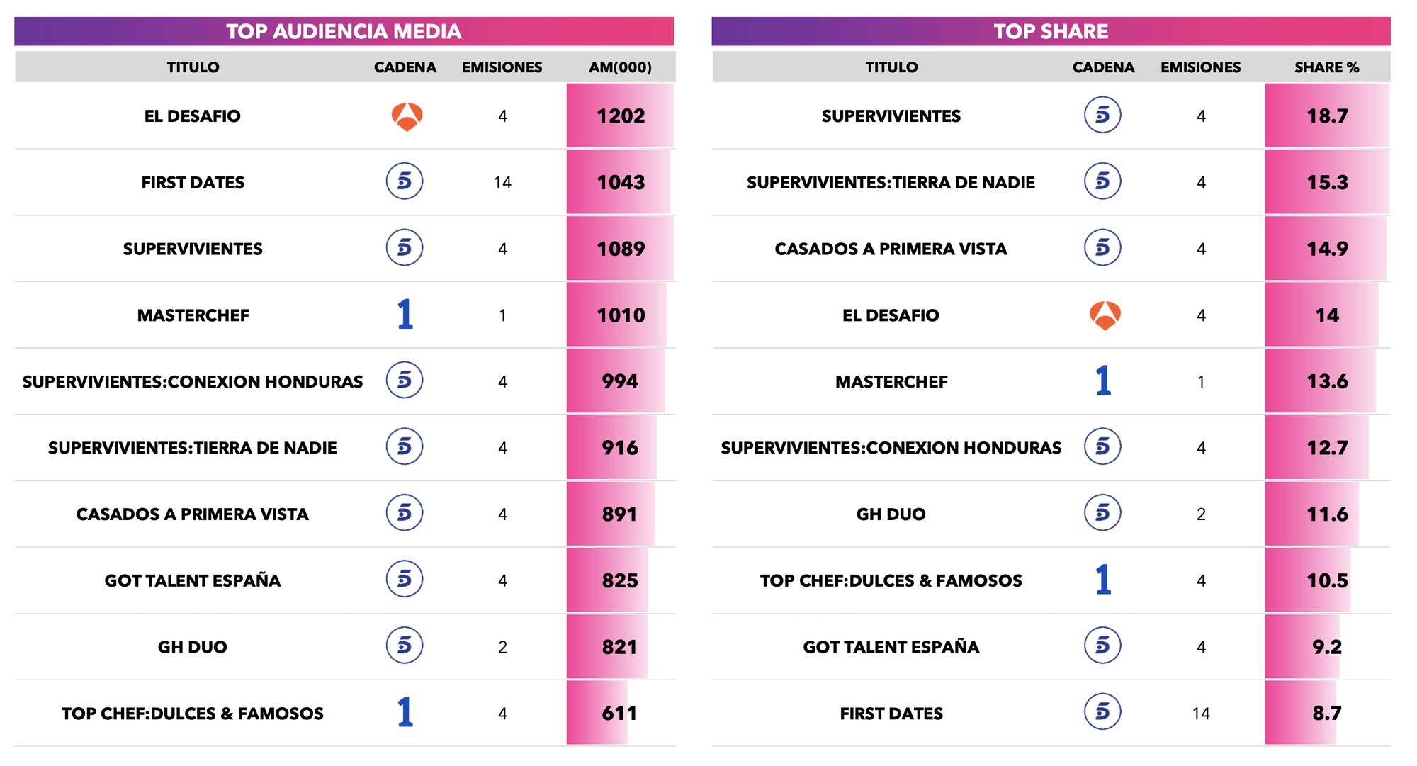
Task: Select the TOP AUDIENCIA MEDIA header
Action: (344, 31)
